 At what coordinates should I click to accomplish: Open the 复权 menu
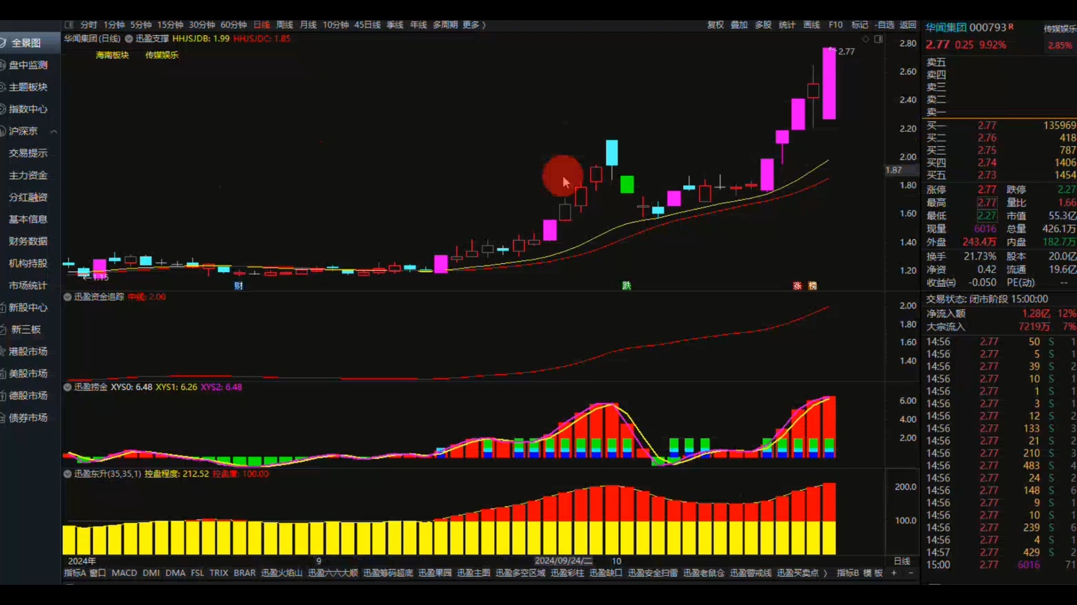click(x=715, y=25)
